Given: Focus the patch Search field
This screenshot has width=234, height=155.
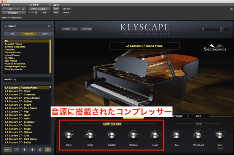Looking at the screenshot, I should click(27, 26).
